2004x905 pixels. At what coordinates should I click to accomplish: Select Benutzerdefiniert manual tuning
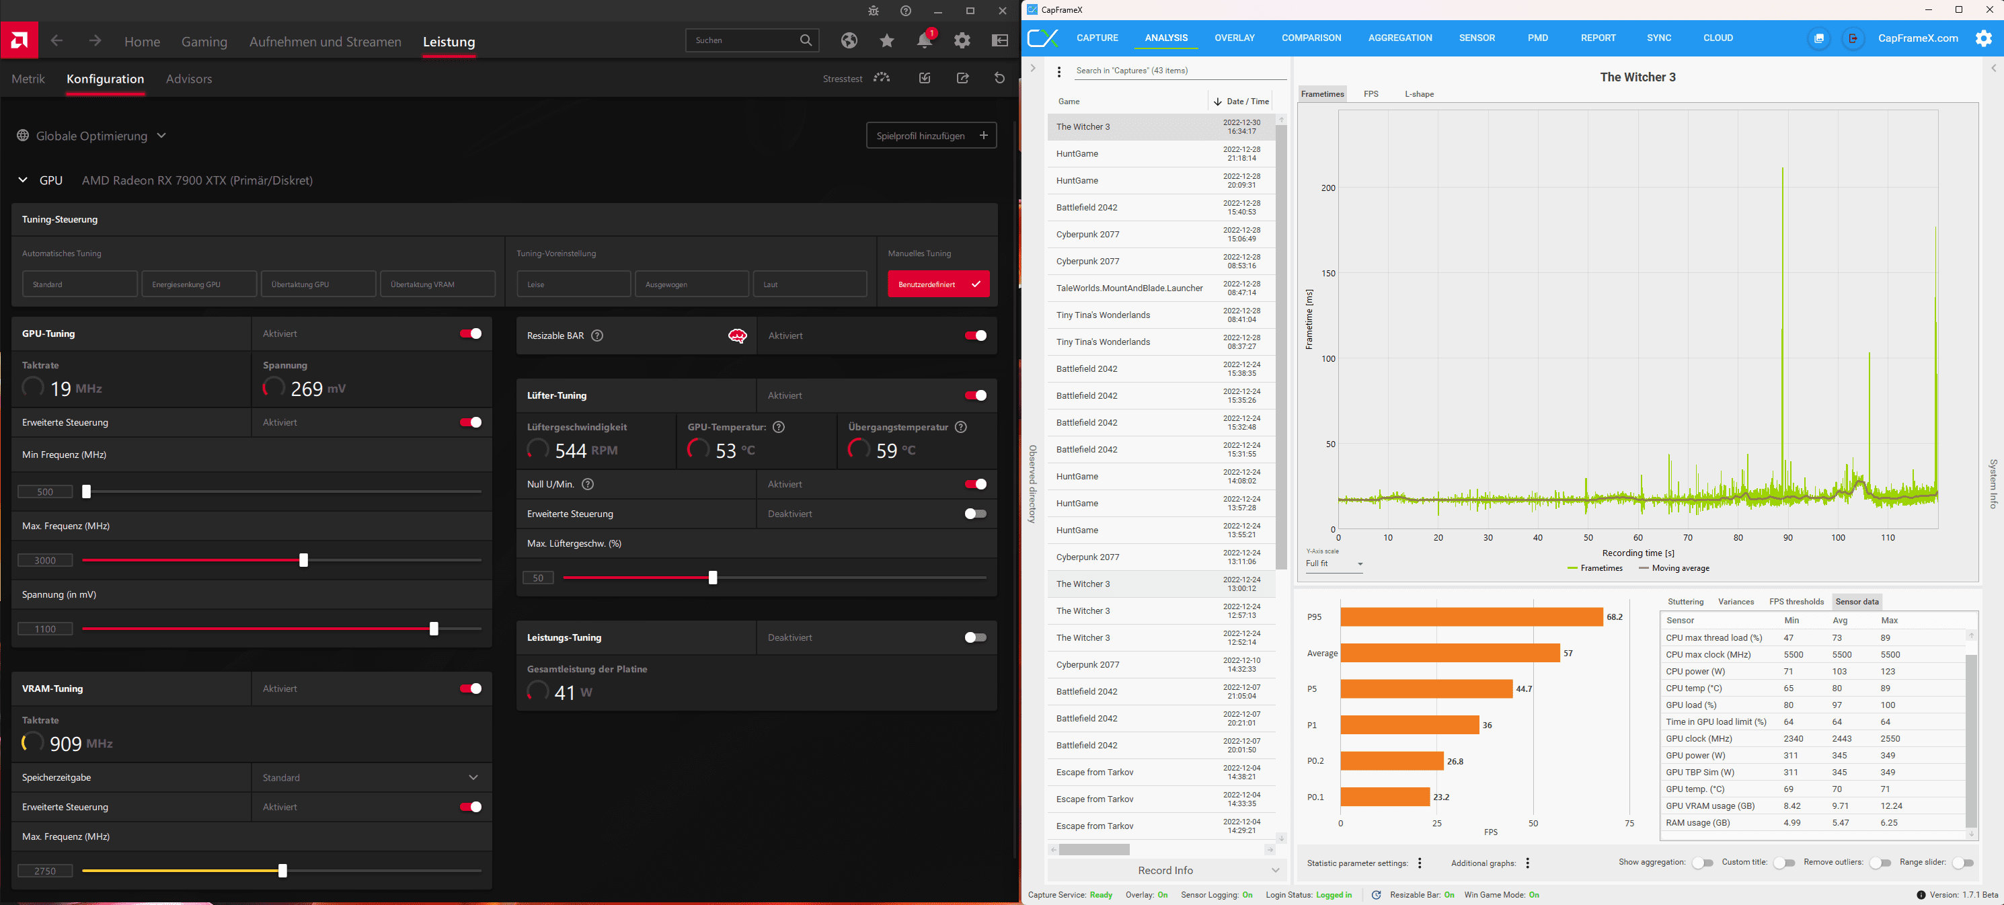click(938, 284)
